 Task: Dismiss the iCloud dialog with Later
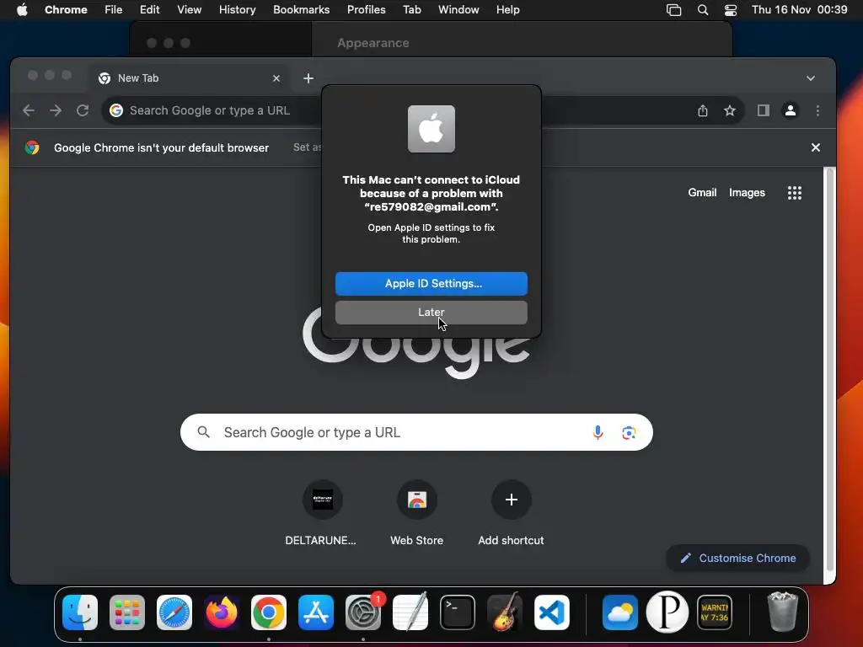431,312
